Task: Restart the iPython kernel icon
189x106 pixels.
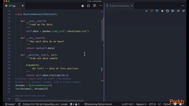Action: click(x=167, y=11)
